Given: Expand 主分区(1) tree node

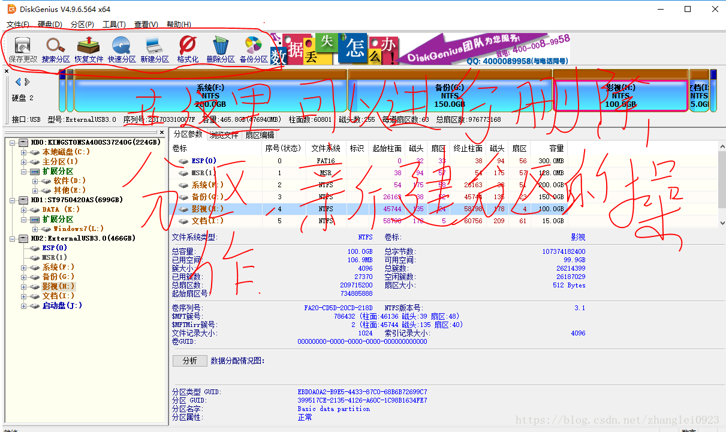Looking at the screenshot, I should coord(24,161).
